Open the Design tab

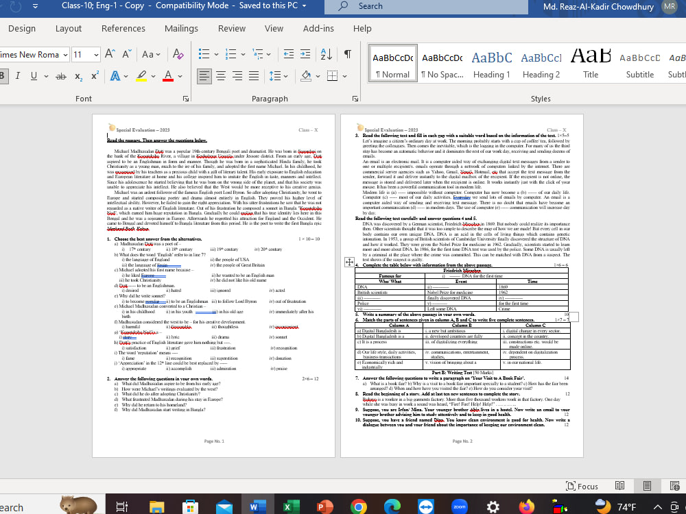pyautogui.click(x=22, y=28)
